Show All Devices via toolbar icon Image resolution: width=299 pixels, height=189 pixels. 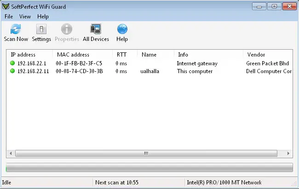coord(96,29)
